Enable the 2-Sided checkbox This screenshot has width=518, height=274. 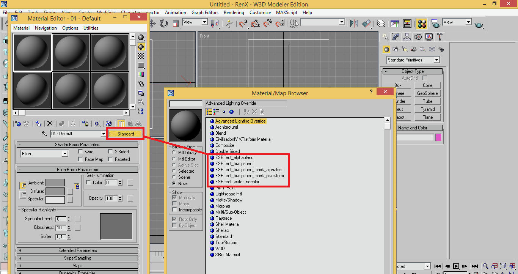click(111, 152)
